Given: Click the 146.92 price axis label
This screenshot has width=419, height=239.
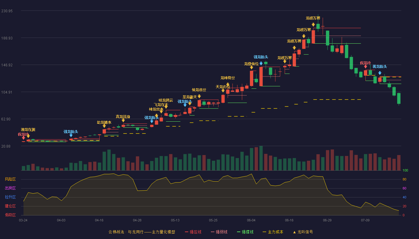Looking at the screenshot, I should click(7, 65).
